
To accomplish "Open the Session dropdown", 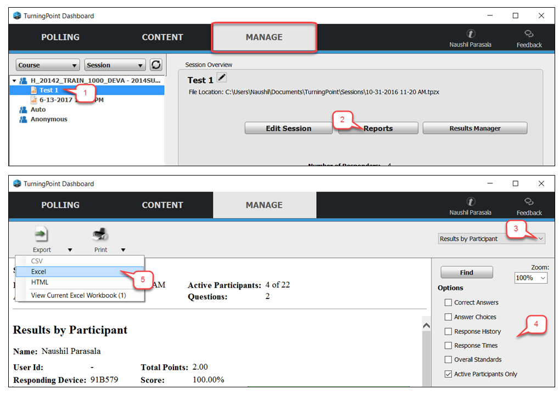I will pos(115,65).
